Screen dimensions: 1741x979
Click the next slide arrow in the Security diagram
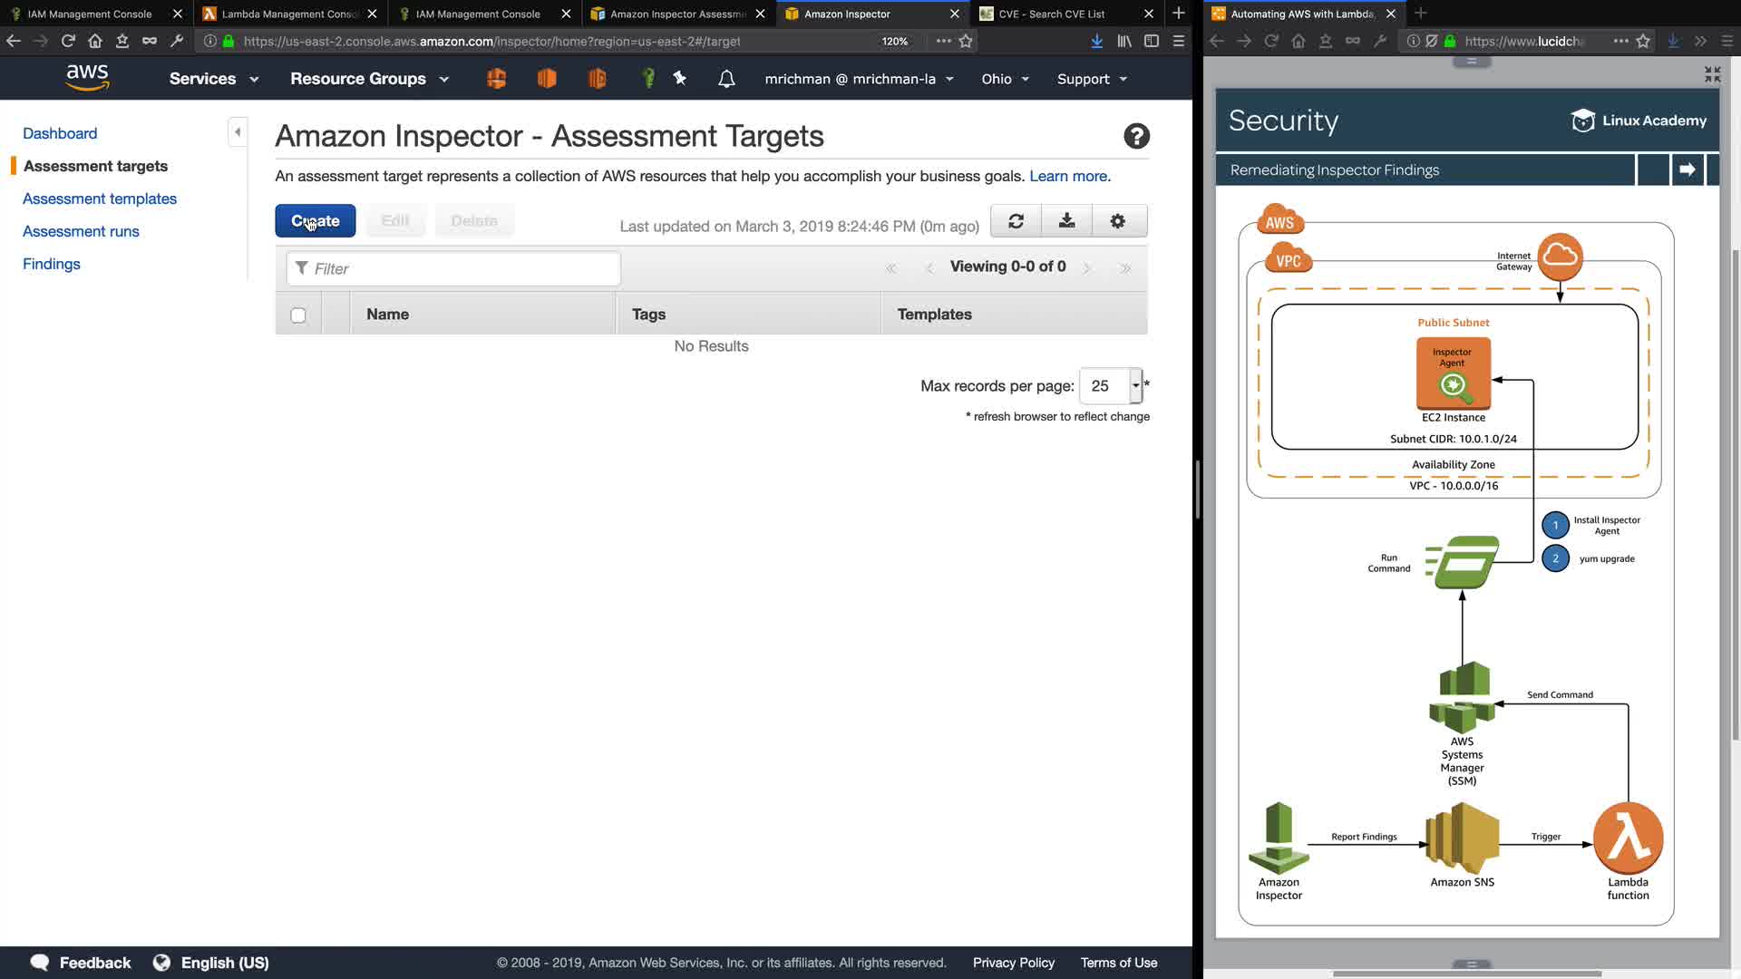click(1687, 170)
